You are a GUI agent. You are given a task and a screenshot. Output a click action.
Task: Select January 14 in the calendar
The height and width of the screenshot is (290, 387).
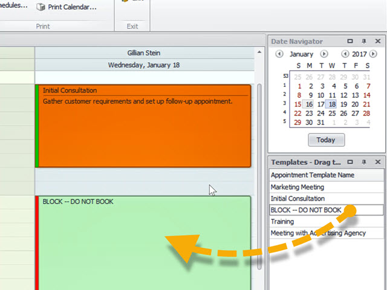pyautogui.click(x=366, y=95)
